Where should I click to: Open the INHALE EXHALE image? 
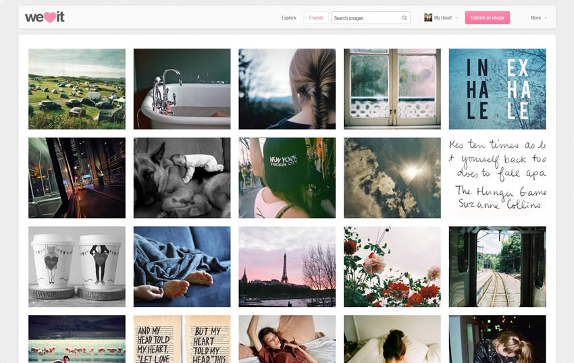click(x=497, y=89)
